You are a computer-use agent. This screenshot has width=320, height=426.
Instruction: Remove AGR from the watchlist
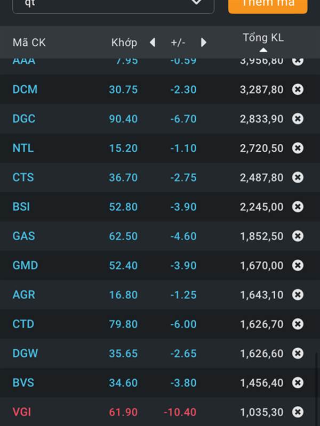(298, 294)
